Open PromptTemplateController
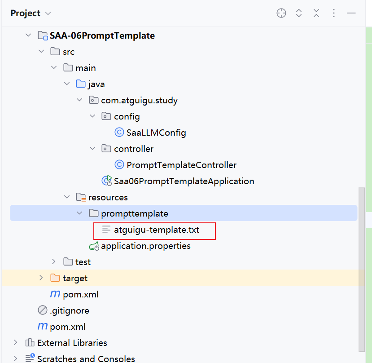The image size is (372, 363). coord(181,164)
